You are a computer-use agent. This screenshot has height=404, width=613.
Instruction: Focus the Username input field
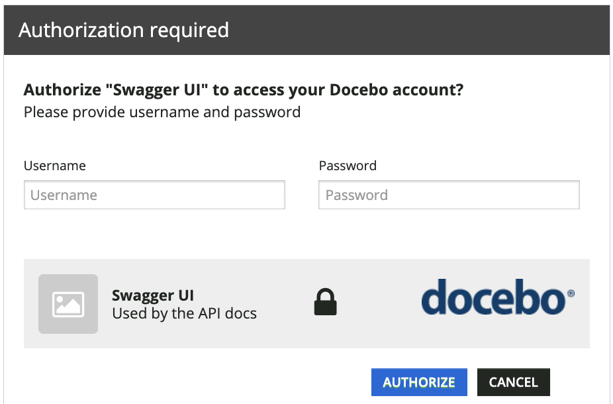[154, 195]
